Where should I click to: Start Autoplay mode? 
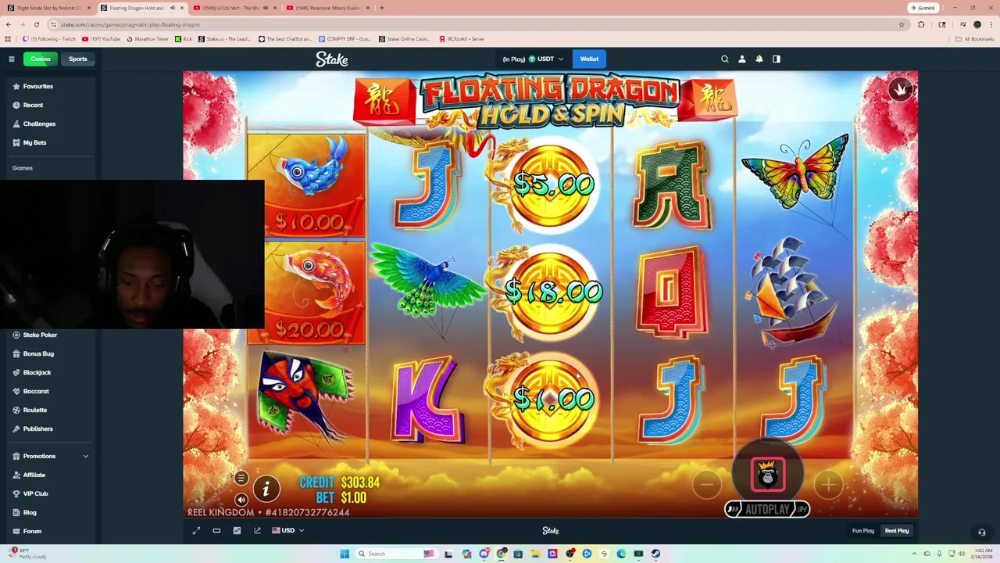pos(767,510)
